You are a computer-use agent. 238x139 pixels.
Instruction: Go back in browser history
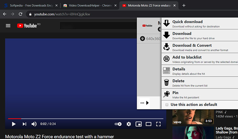5,14
